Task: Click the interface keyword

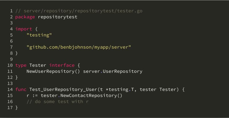Action: (62, 65)
